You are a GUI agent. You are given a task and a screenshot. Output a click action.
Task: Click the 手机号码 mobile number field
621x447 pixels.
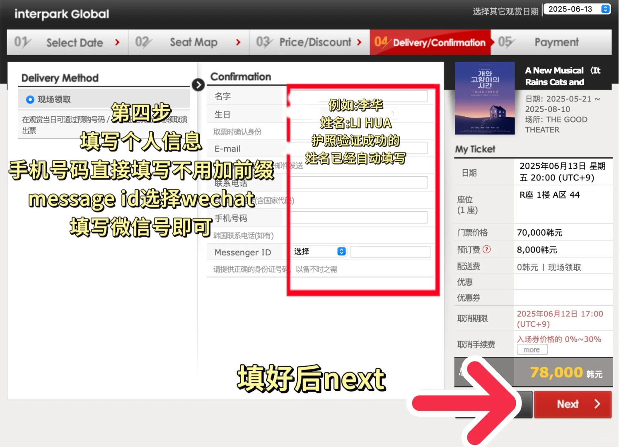point(359,217)
